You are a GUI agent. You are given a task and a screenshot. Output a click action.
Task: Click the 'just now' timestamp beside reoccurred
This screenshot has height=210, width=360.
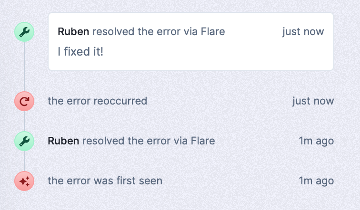313,101
